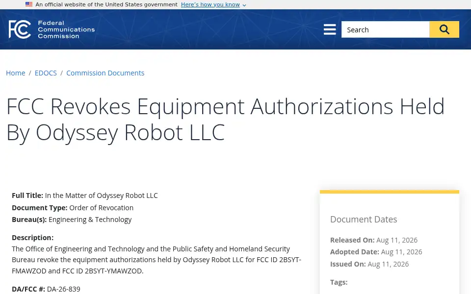
Task: Click the Released On Aug 11, 2026 date
Action: click(x=397, y=240)
